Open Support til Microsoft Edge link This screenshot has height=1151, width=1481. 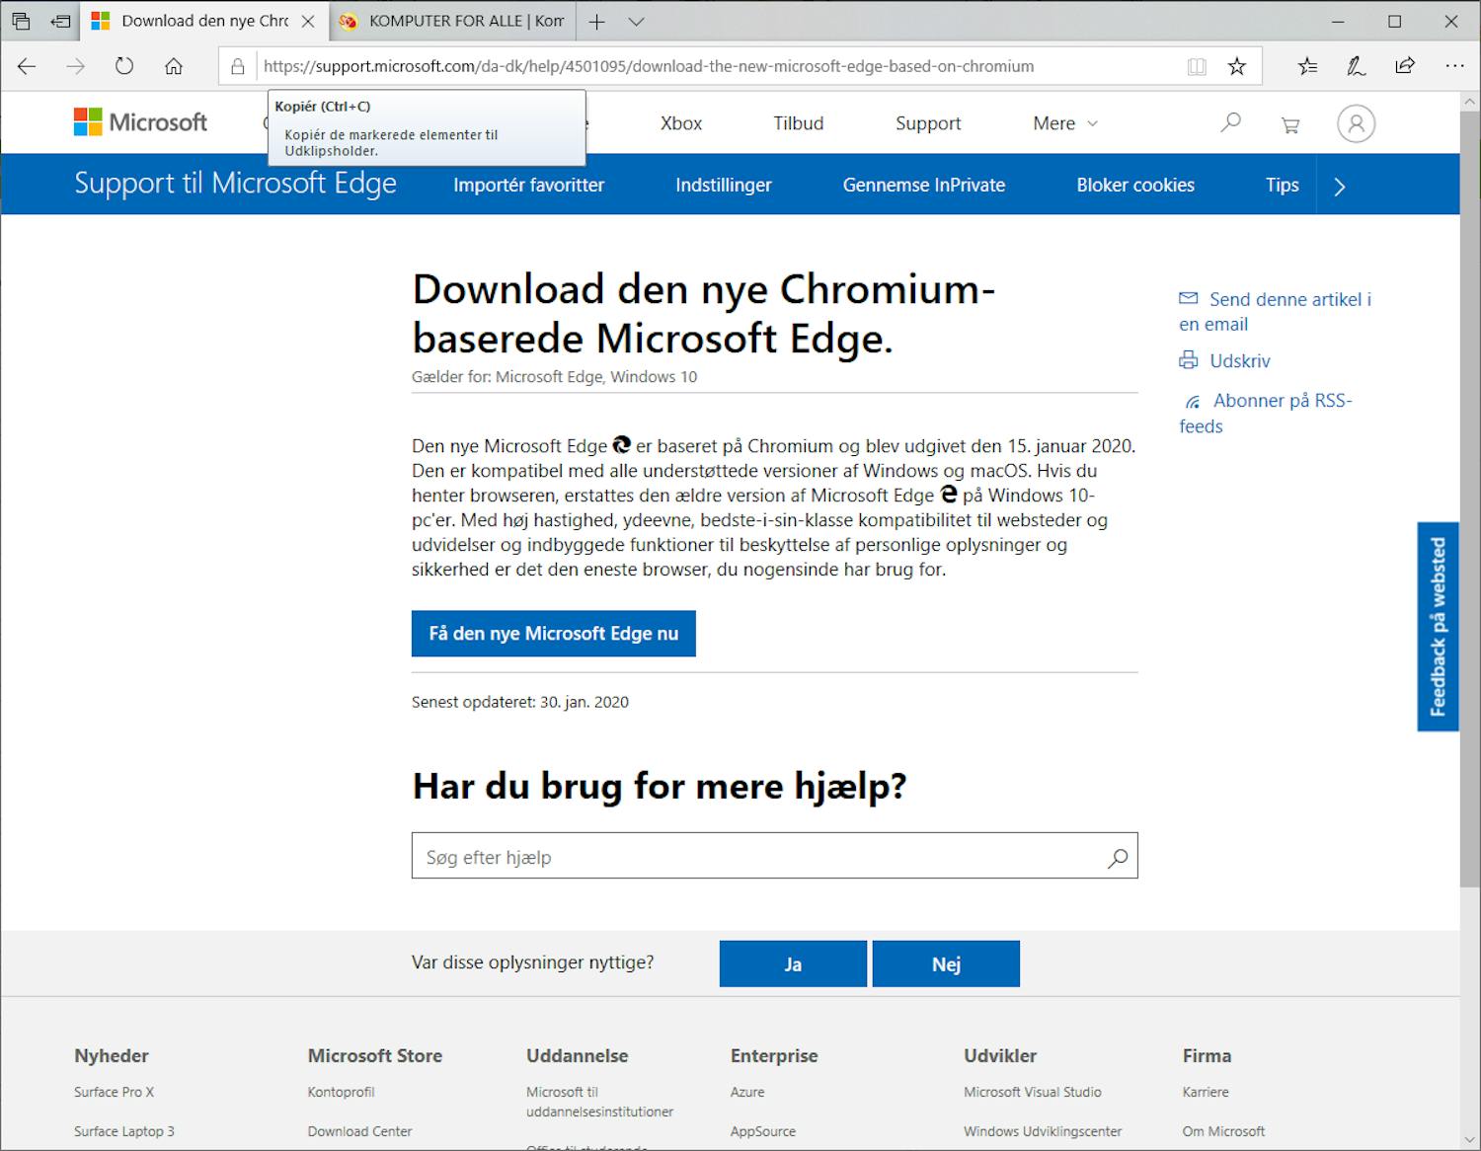(x=235, y=184)
